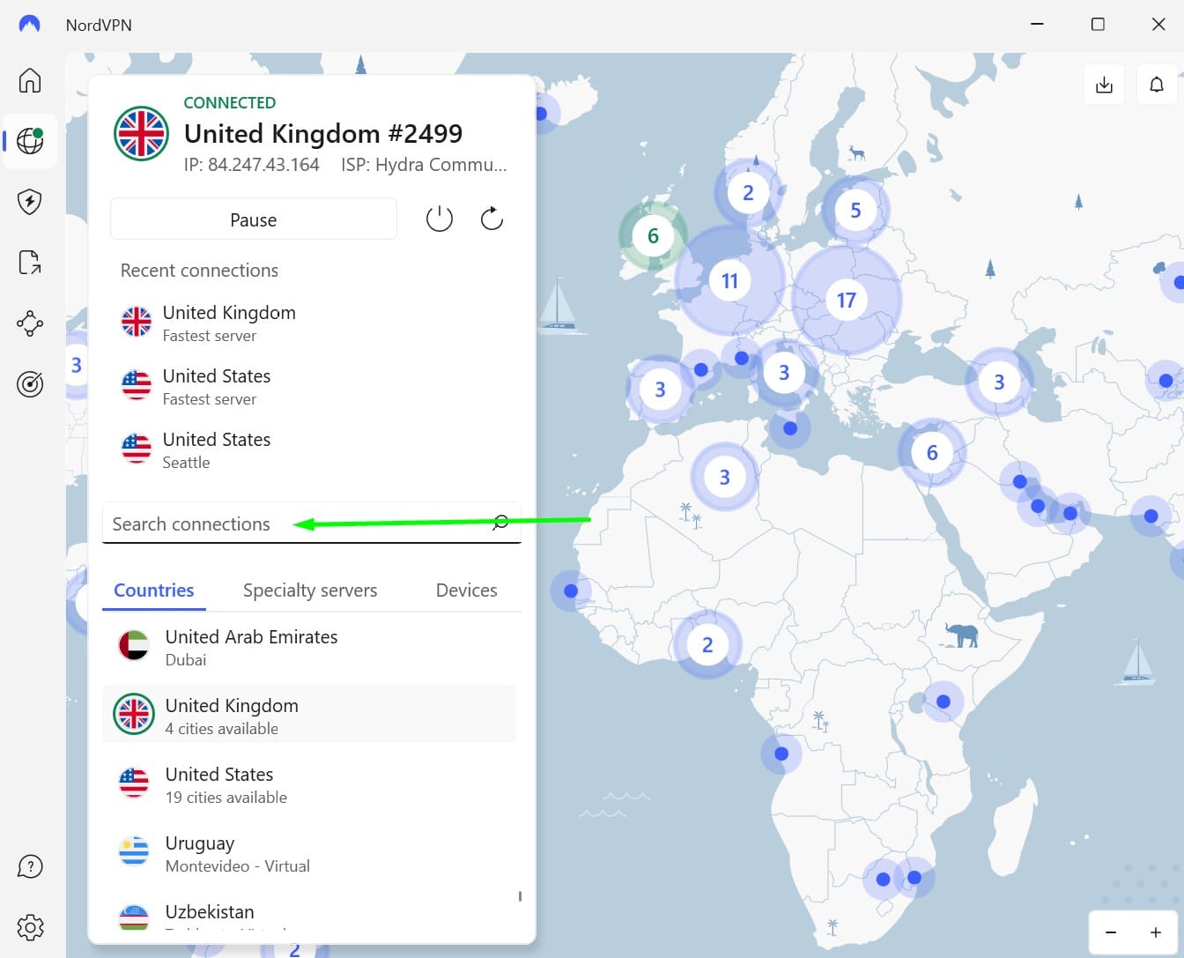Click the 3 cluster over North Africa
Screen dimensions: 1184x958
pos(724,478)
